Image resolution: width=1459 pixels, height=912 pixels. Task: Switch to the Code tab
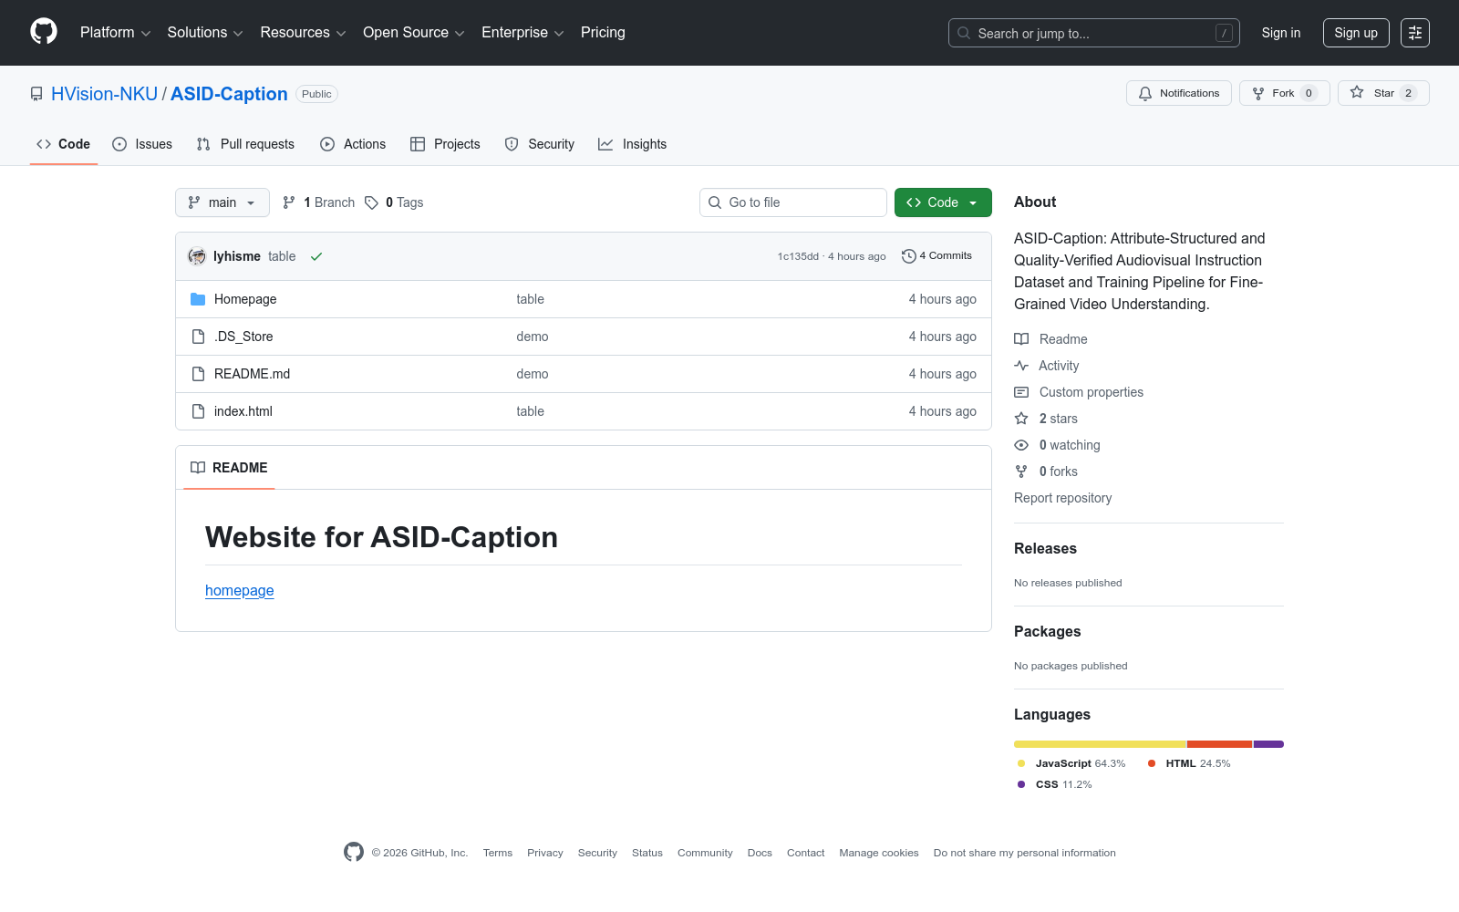[64, 144]
